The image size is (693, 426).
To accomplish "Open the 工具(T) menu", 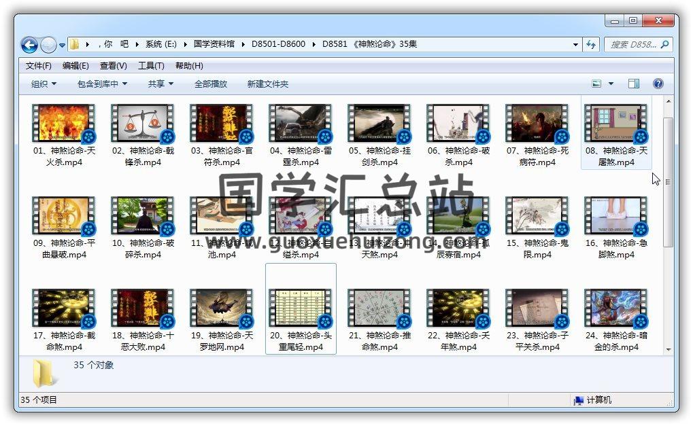I will tap(151, 66).
